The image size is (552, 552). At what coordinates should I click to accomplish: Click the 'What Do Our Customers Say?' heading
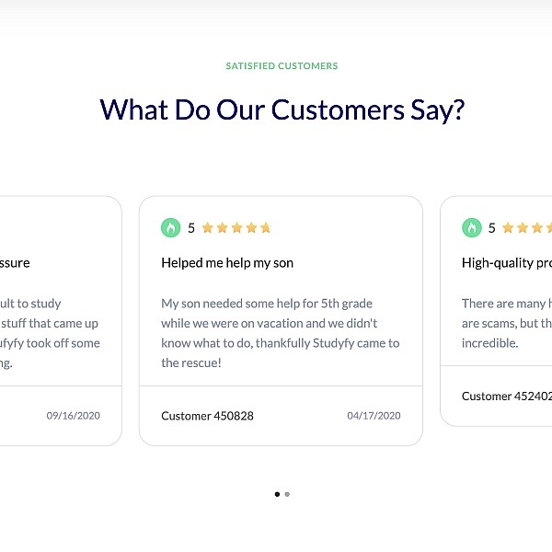click(x=282, y=109)
